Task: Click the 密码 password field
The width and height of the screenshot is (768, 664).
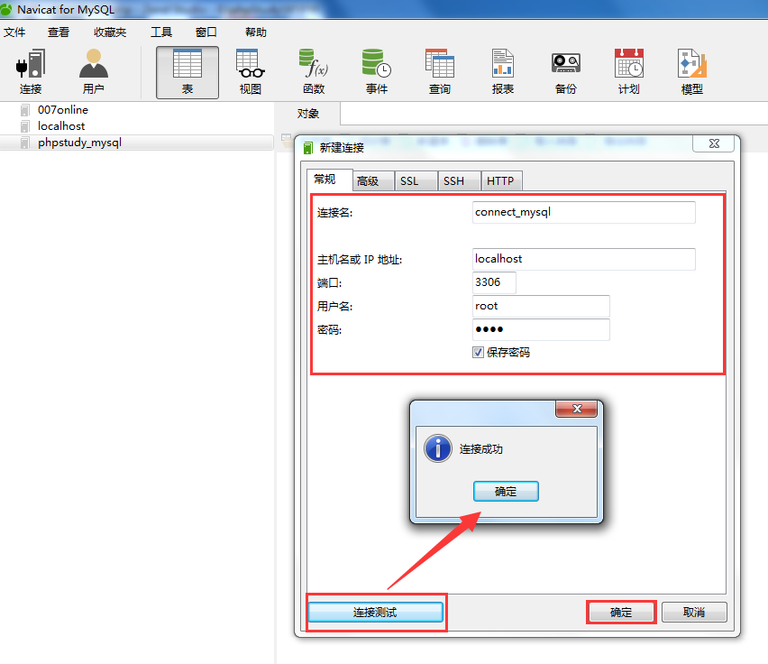Action: pos(541,329)
